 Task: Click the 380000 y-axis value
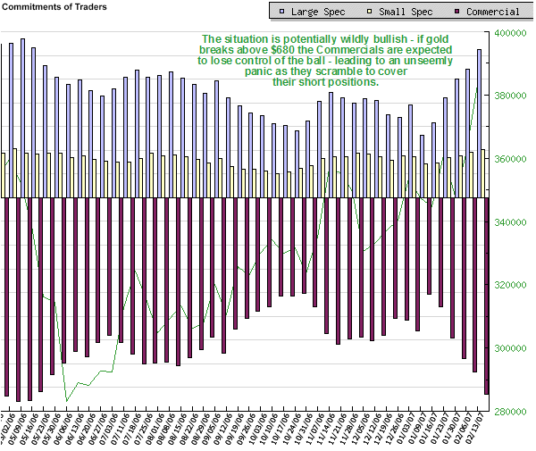tap(509, 96)
